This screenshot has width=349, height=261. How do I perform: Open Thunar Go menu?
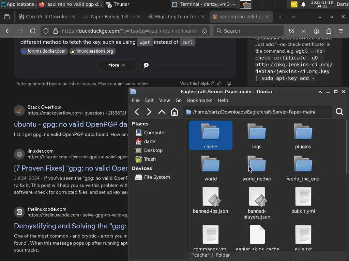tap(179, 100)
